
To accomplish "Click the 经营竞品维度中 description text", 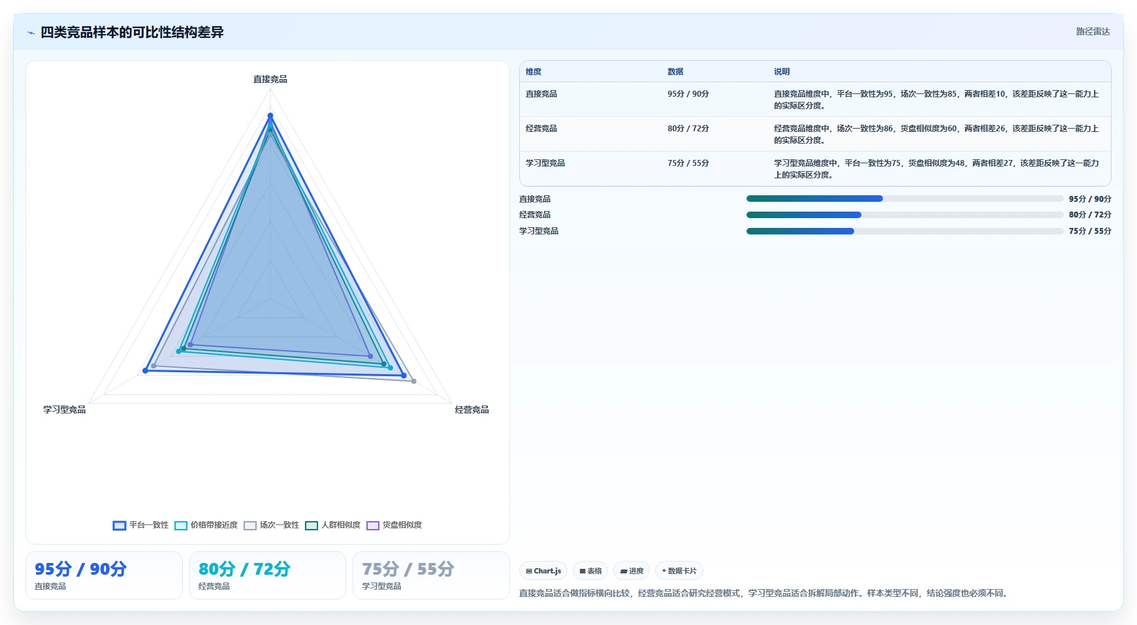I will (937, 135).
